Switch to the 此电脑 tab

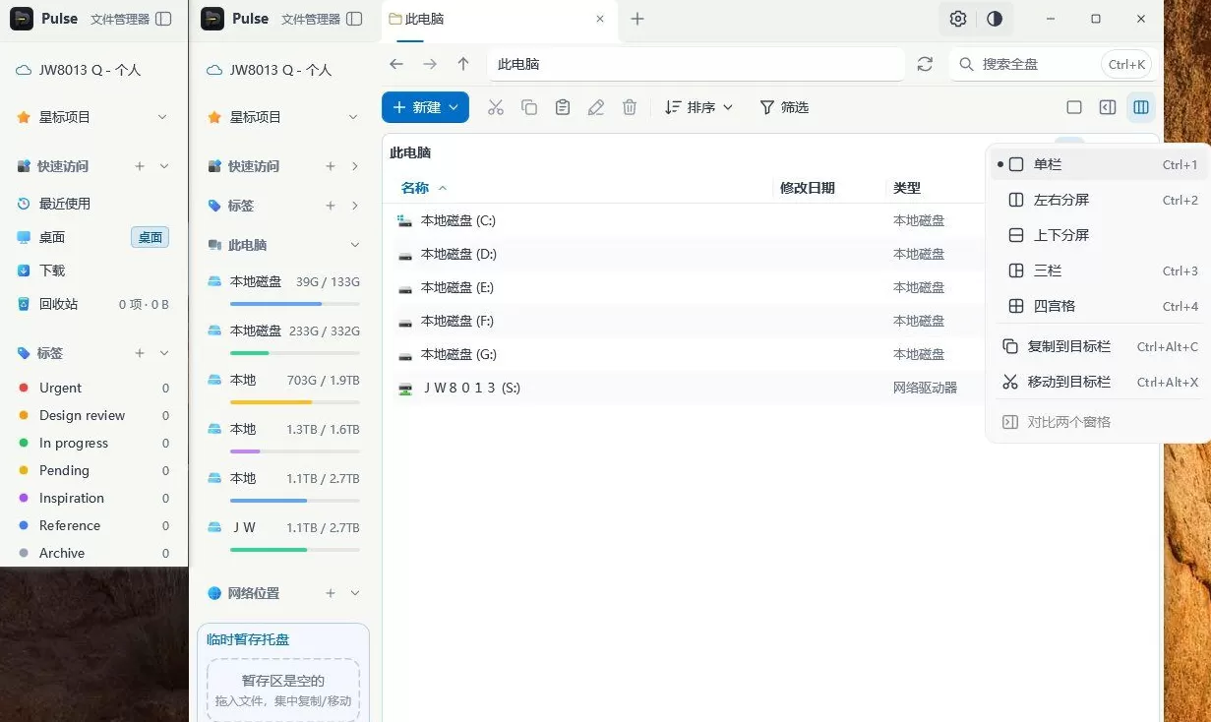point(500,19)
